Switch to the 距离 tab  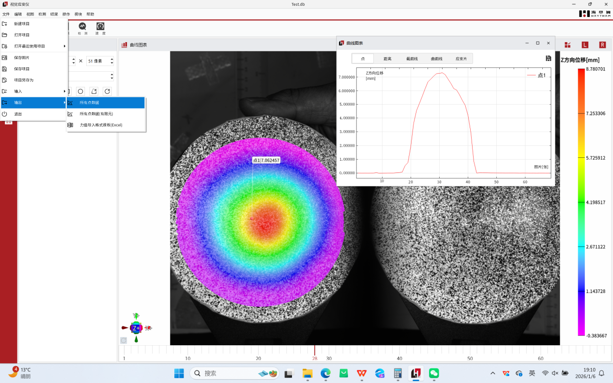pyautogui.click(x=387, y=59)
